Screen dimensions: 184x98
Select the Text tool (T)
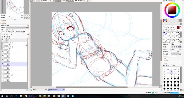click(x=173, y=27)
